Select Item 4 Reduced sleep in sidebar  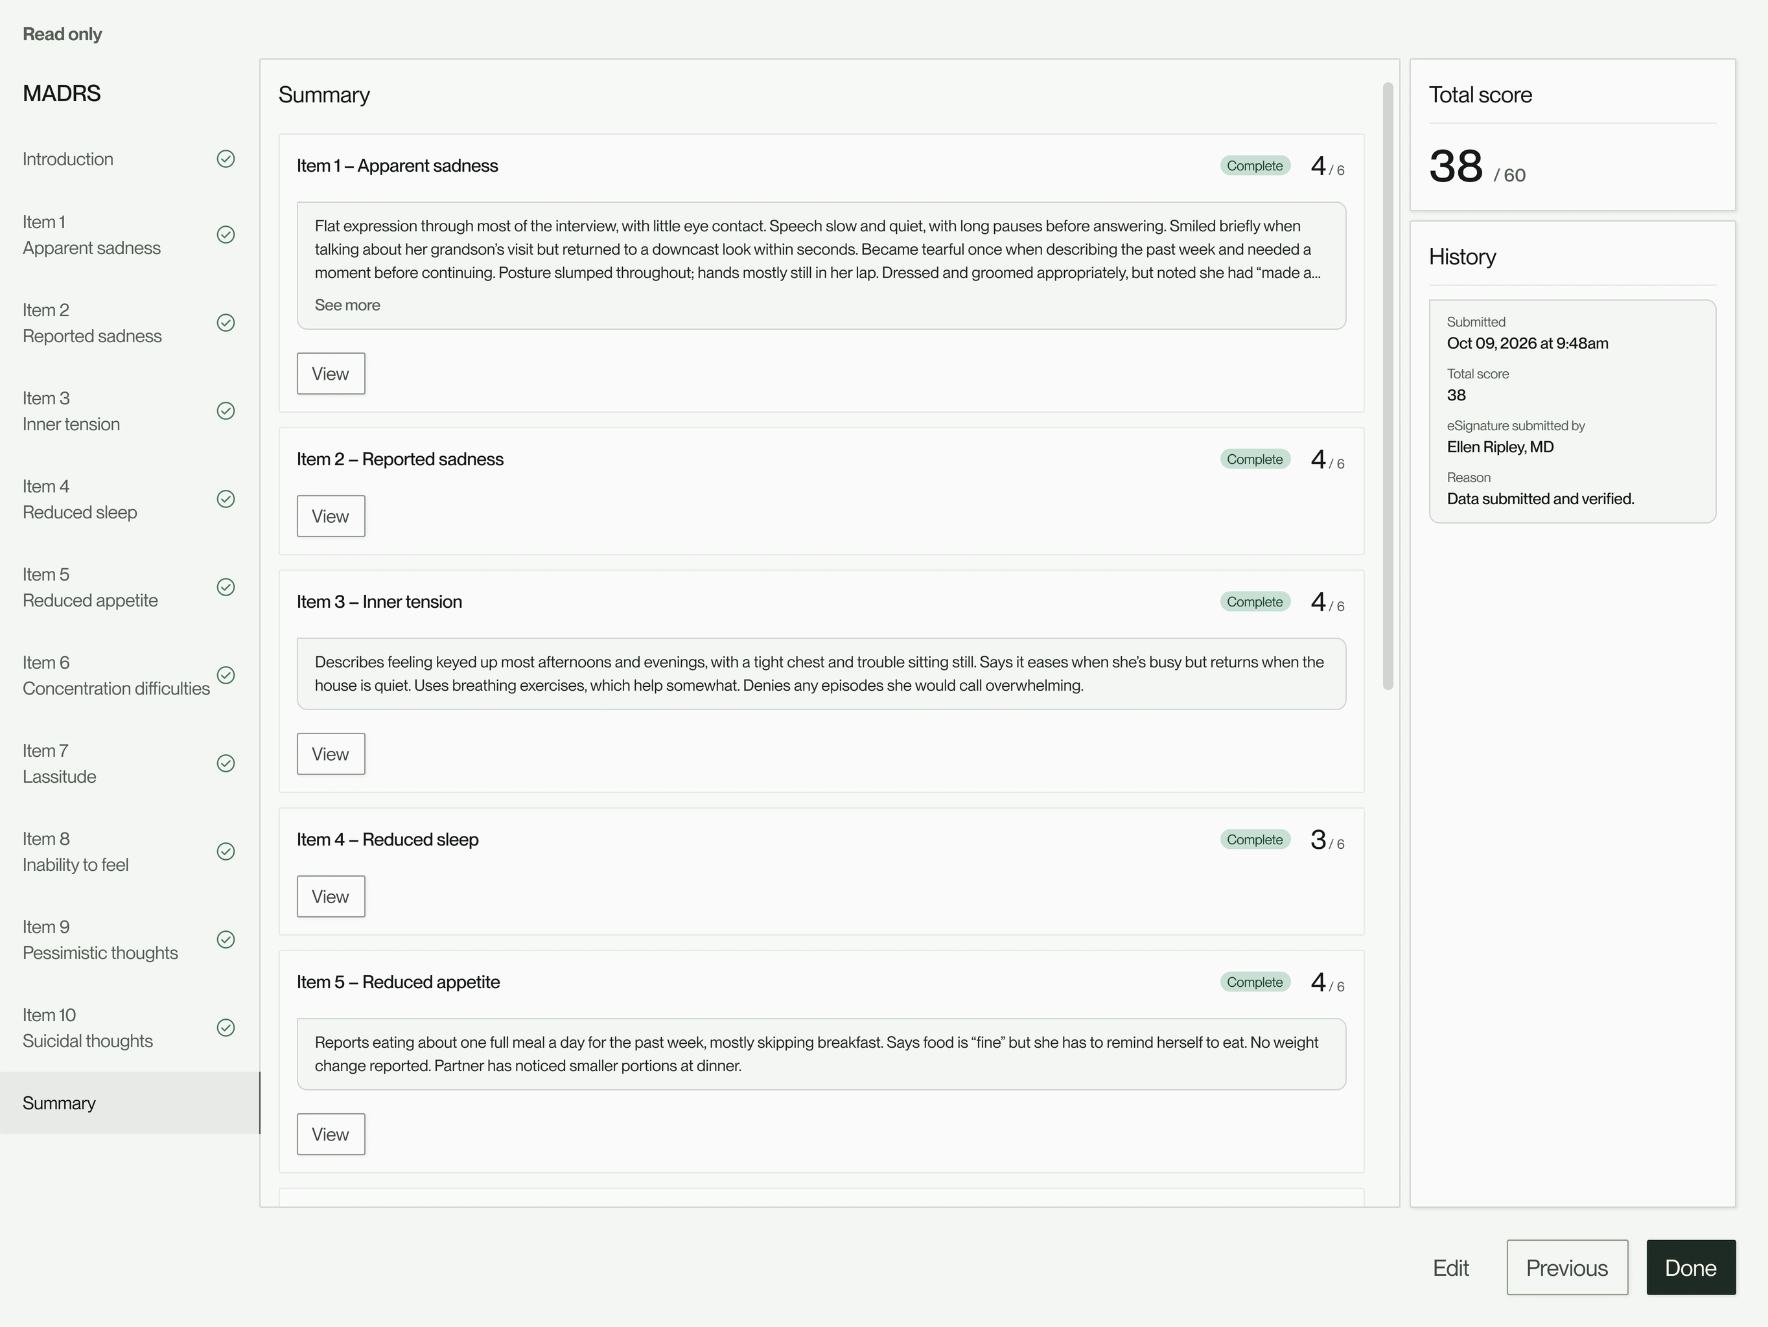pos(130,500)
